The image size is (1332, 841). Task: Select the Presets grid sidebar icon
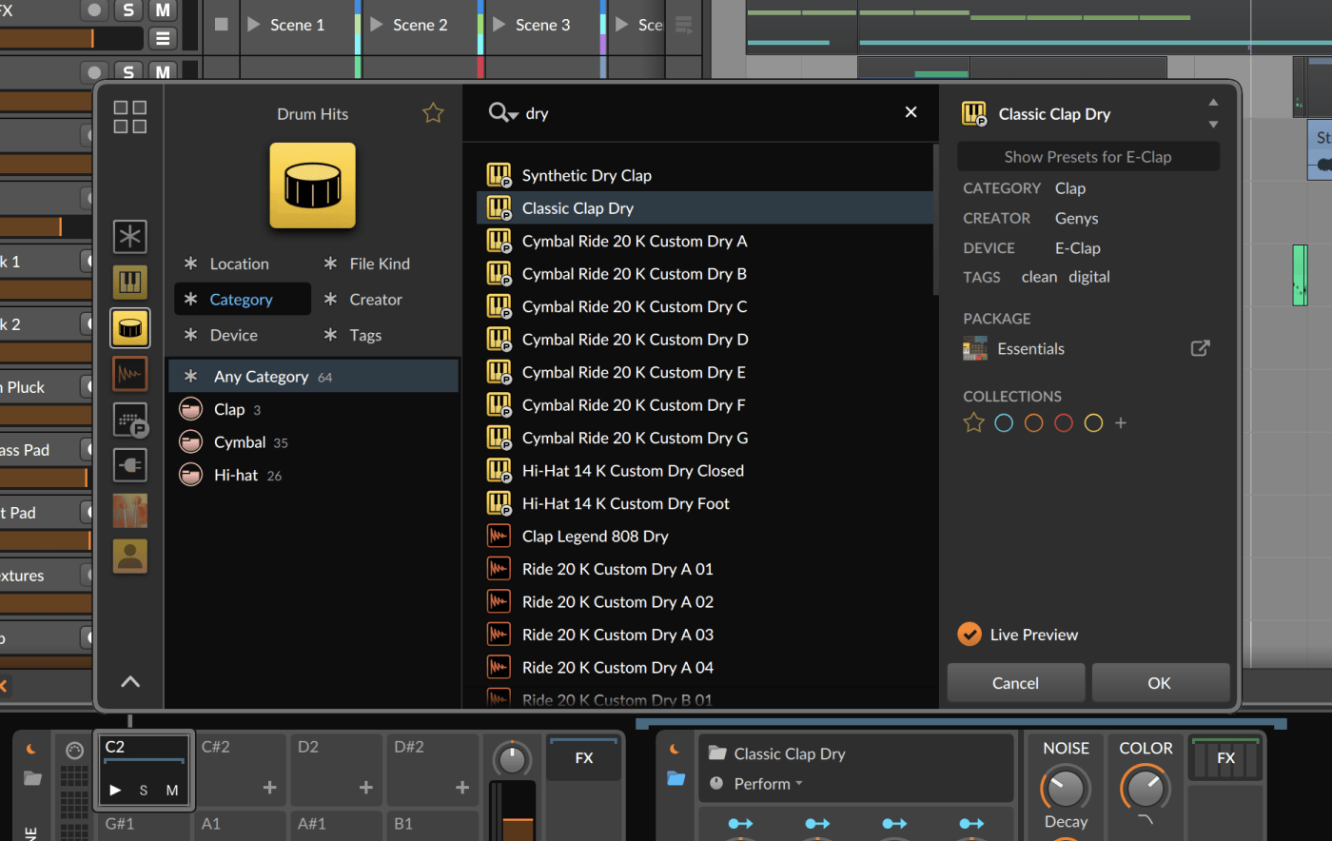(130, 420)
